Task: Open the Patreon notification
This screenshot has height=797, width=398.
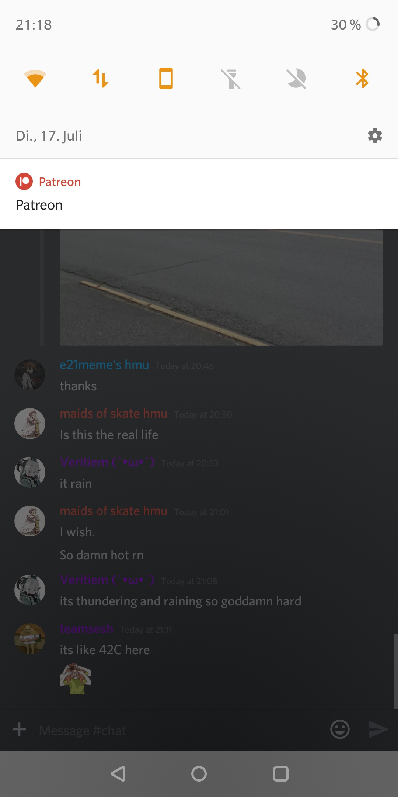Action: click(x=199, y=194)
